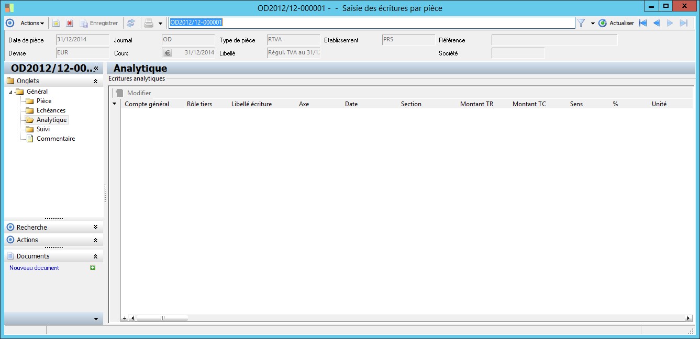Select the Général folder in tree
This screenshot has width=700, height=339.
32,92
